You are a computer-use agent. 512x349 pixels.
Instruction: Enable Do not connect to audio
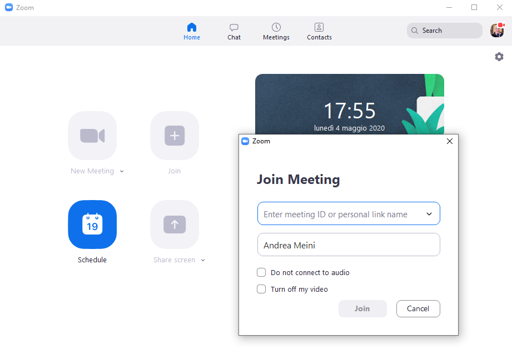[261, 272]
